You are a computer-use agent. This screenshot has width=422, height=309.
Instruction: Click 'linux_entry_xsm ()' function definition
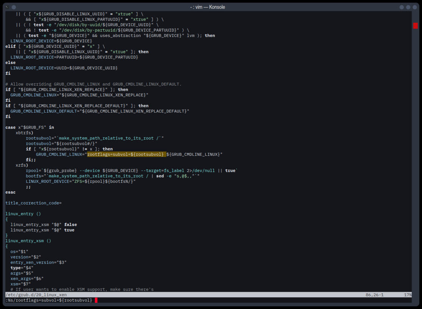click(x=28, y=241)
